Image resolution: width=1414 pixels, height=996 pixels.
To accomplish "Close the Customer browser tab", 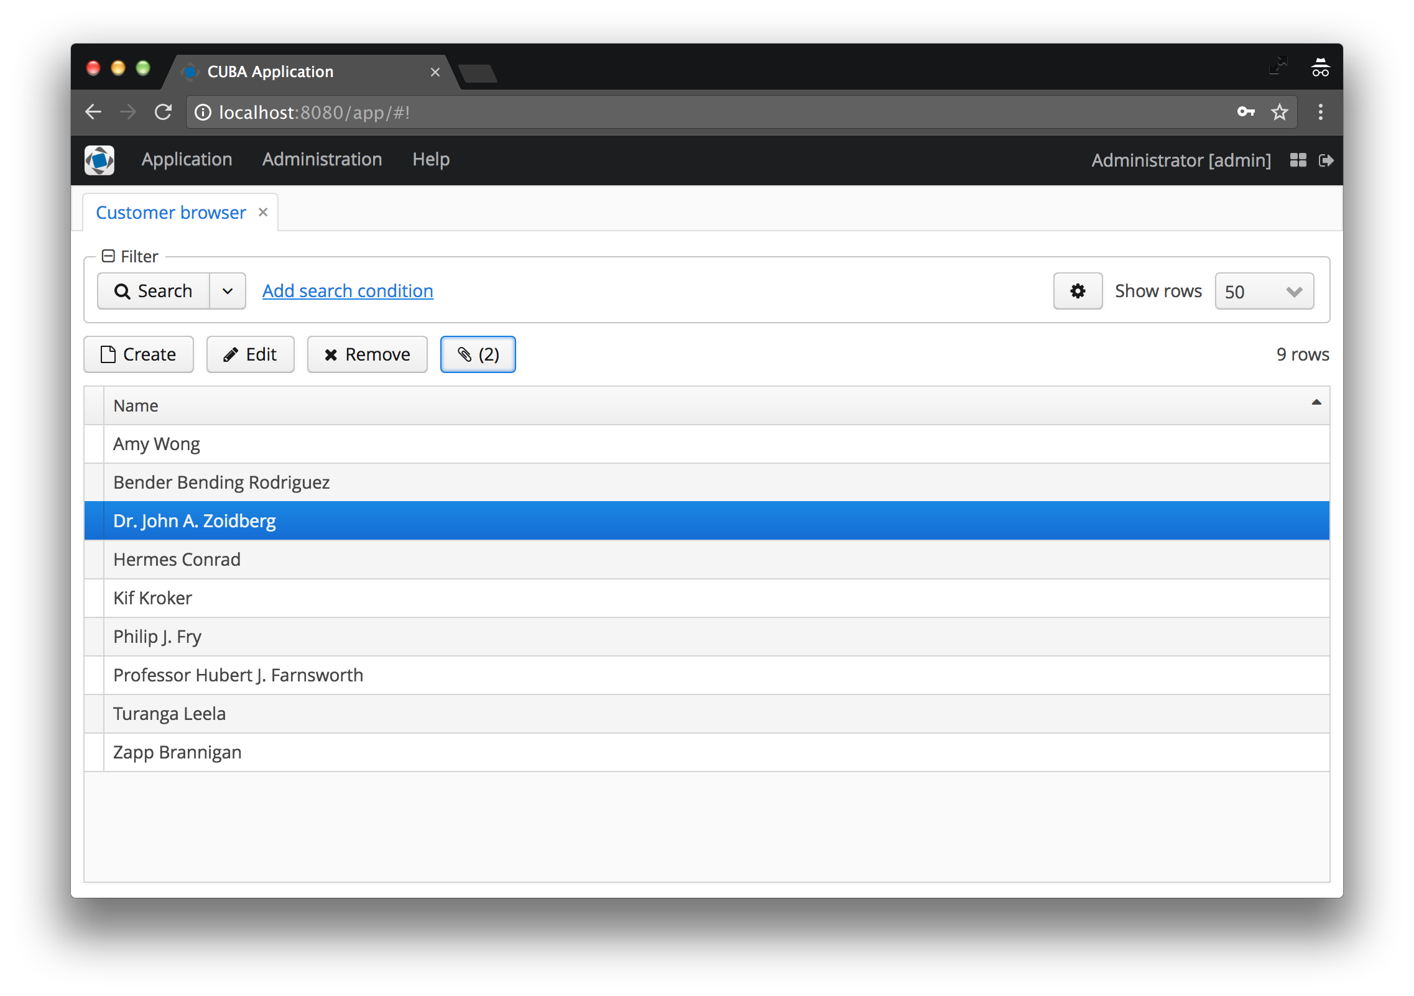I will point(263,213).
